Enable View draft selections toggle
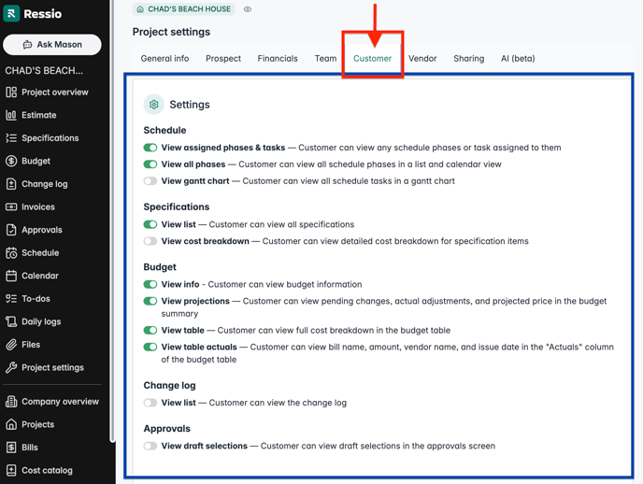 tap(150, 447)
